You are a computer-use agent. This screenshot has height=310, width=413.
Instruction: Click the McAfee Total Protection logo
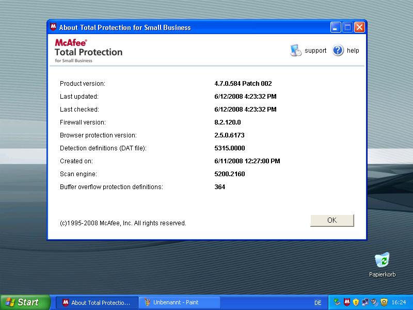[88, 51]
